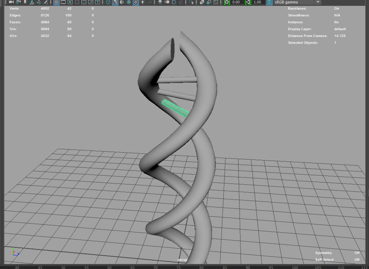Click the Select Camera icon
This screenshot has width=369, height=269.
[x=11, y=2]
